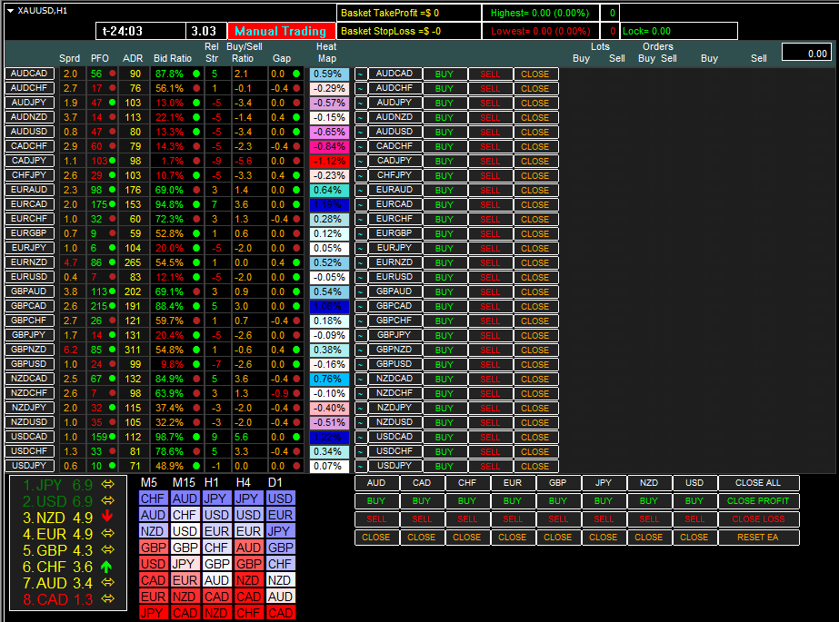This screenshot has height=622, width=839.
Task: Click CLOSE PROFIT button
Action: tap(758, 500)
